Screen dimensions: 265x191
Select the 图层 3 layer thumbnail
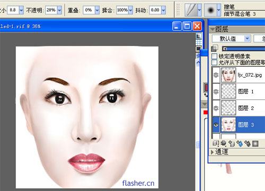(228, 124)
